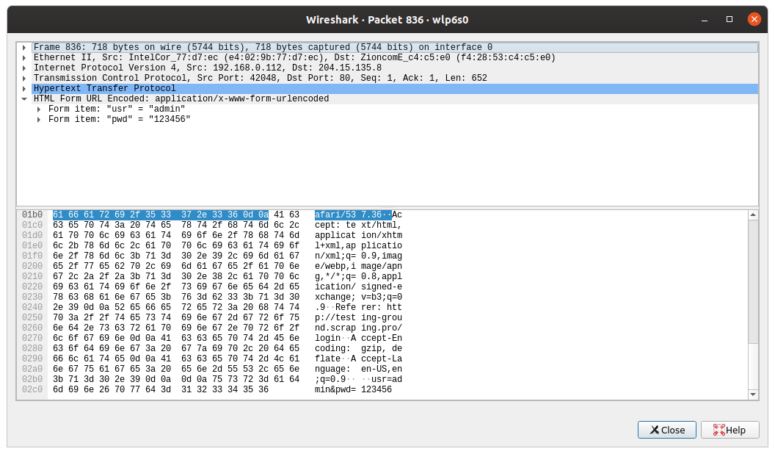
Task: Click unselected hex bytes "41 63" in row 01b0
Action: pyautogui.click(x=287, y=215)
